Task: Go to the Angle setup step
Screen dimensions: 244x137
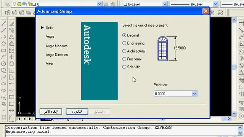Action: click(50, 37)
